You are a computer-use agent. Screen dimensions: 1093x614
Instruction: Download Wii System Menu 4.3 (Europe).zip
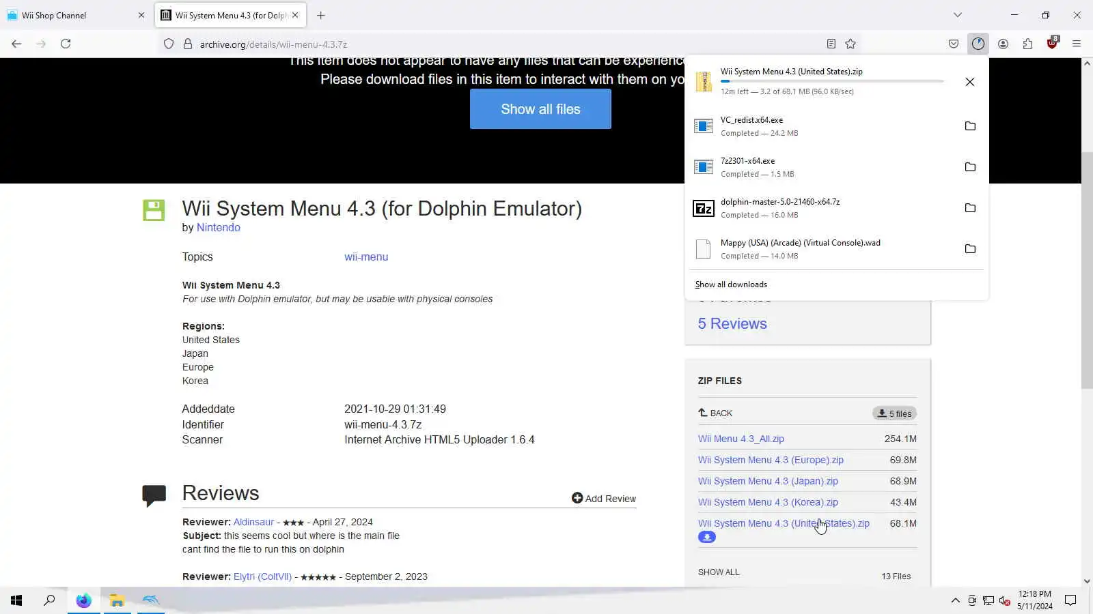click(771, 460)
